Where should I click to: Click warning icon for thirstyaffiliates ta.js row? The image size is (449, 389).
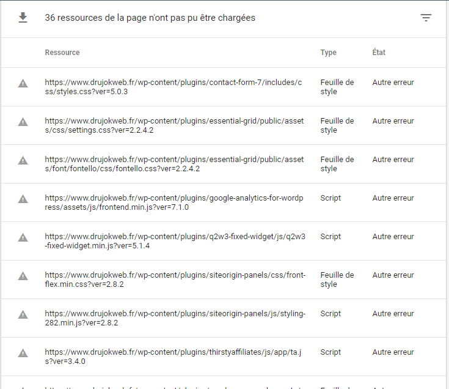click(23, 353)
